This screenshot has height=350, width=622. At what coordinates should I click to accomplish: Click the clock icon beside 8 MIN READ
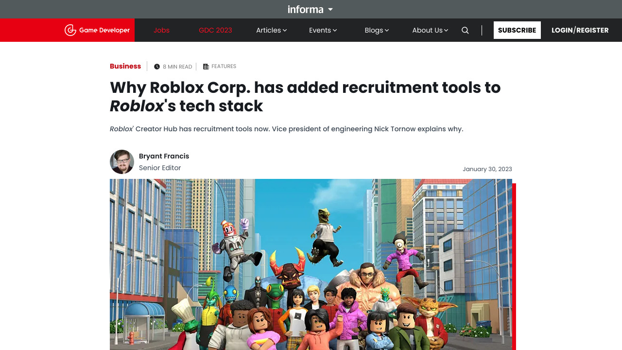pos(157,67)
